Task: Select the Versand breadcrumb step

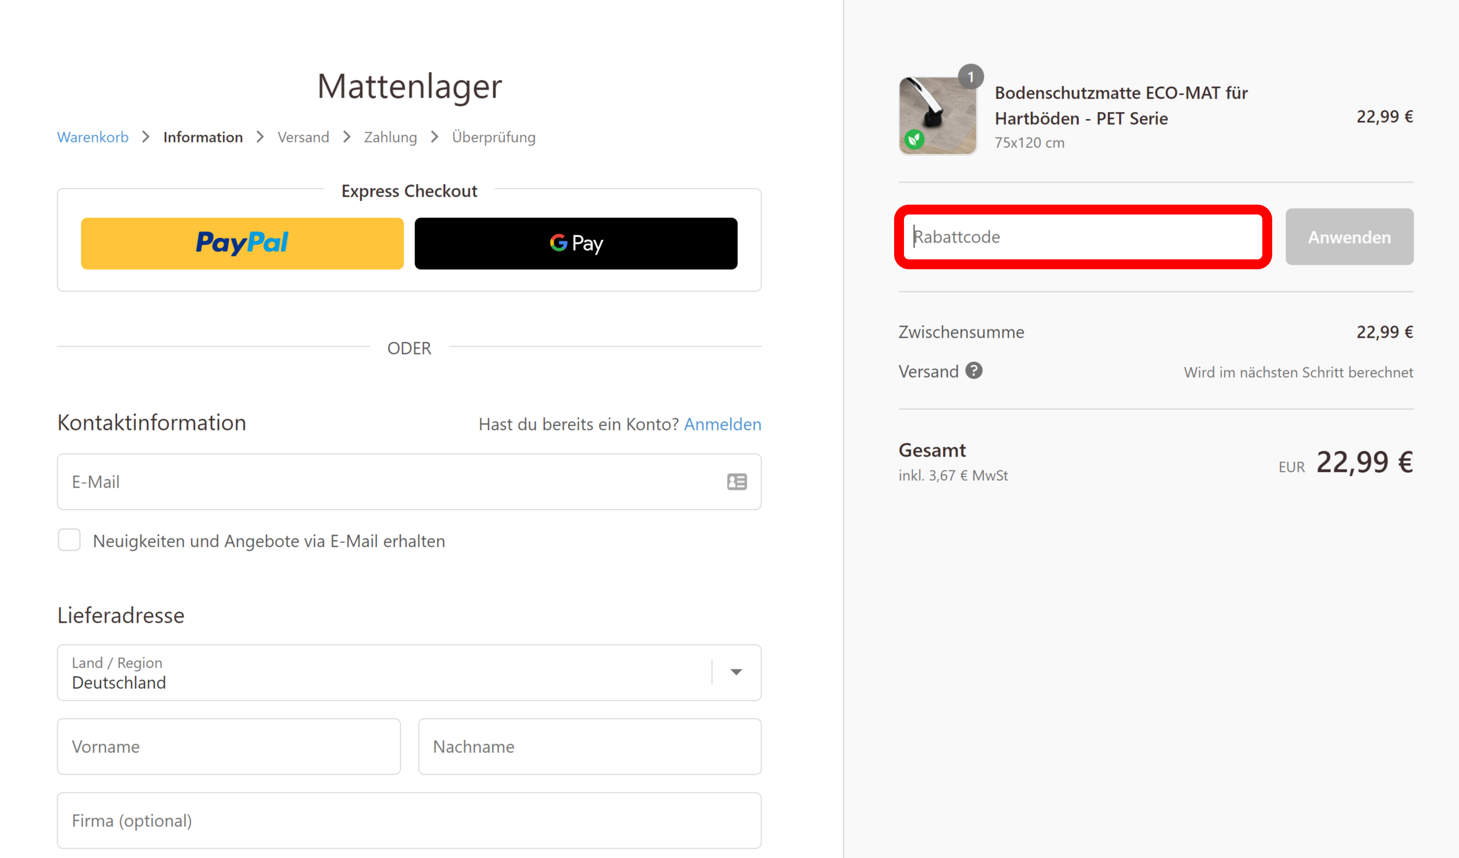Action: point(303,137)
